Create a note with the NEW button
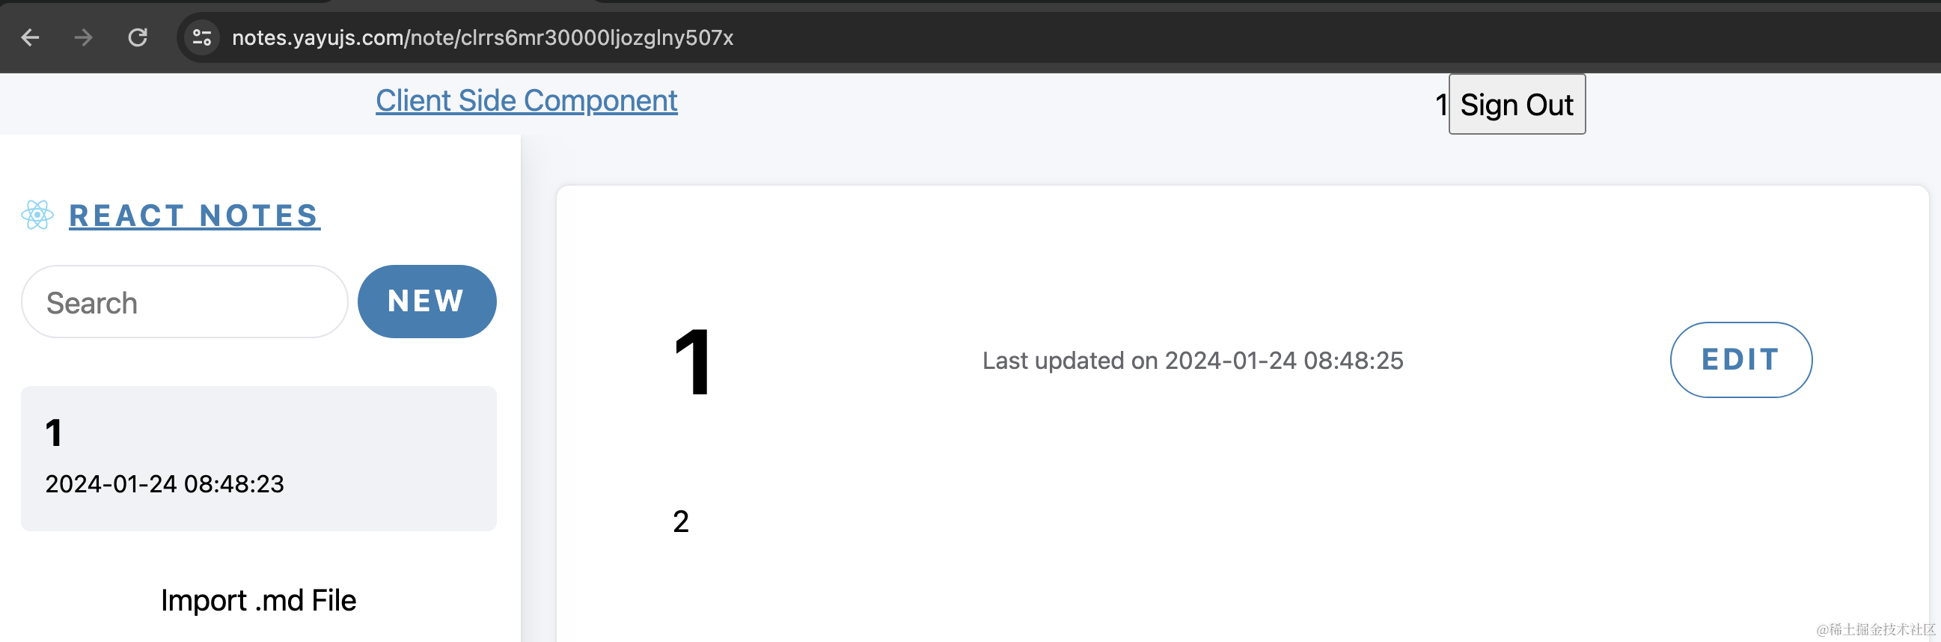Image resolution: width=1941 pixels, height=642 pixels. [427, 302]
